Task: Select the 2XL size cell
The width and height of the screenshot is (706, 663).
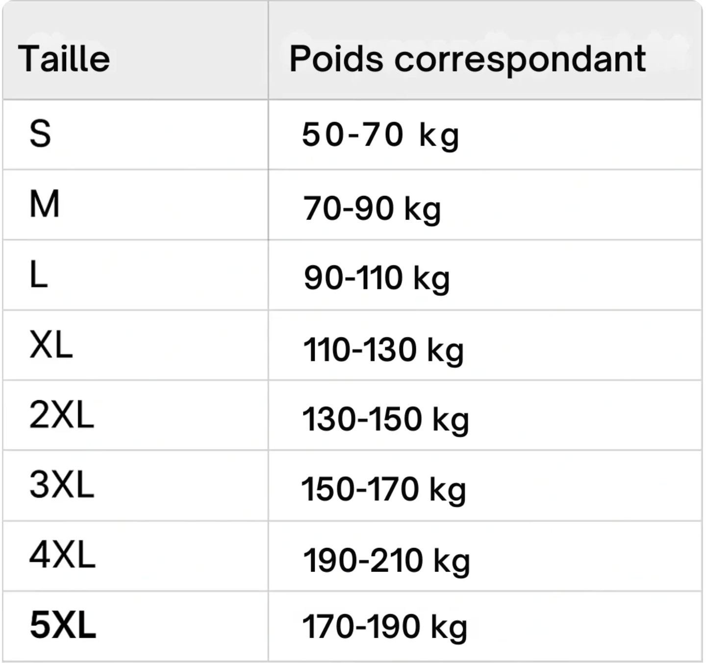Action: click(62, 415)
